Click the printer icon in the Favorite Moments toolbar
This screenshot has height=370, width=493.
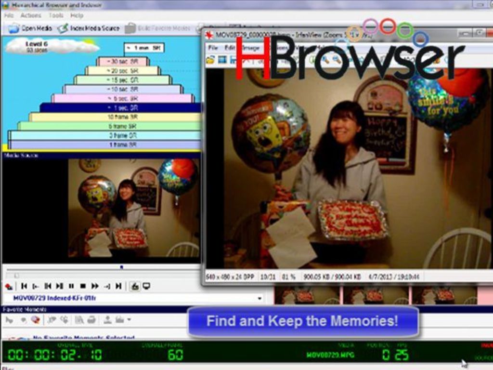click(91, 320)
